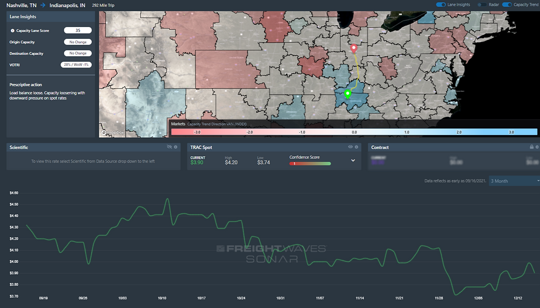Click the chart low point after 11/28
Viewport: 540px width, 308px height.
pos(455,295)
